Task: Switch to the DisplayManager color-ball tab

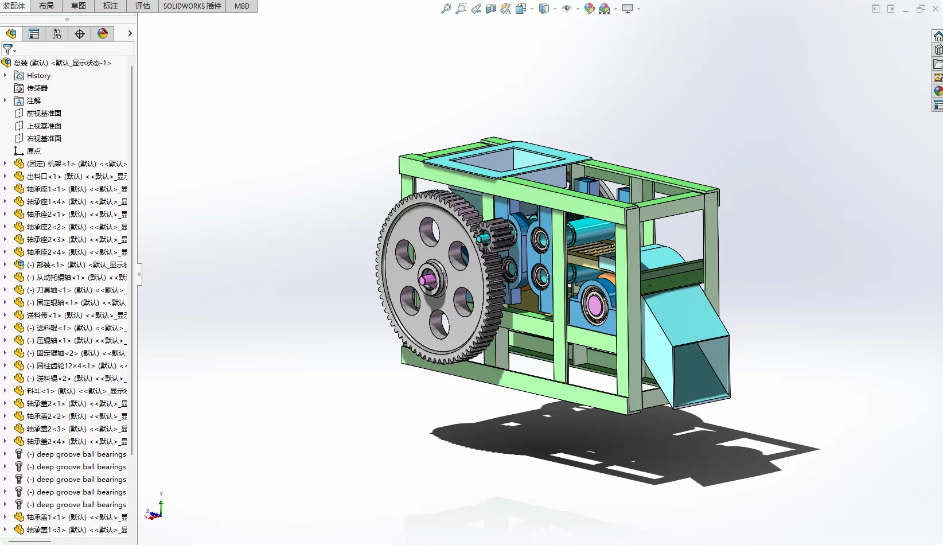Action: point(103,34)
